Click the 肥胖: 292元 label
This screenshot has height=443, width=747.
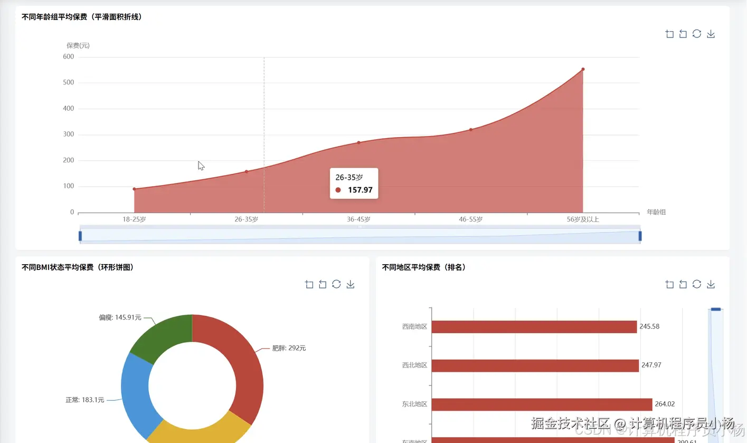click(289, 348)
